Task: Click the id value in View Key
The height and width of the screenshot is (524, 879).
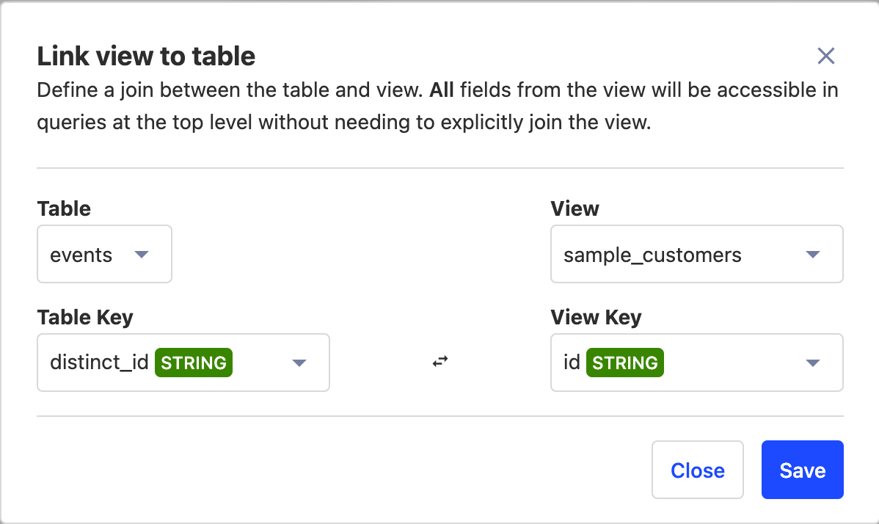Action: [x=572, y=363]
